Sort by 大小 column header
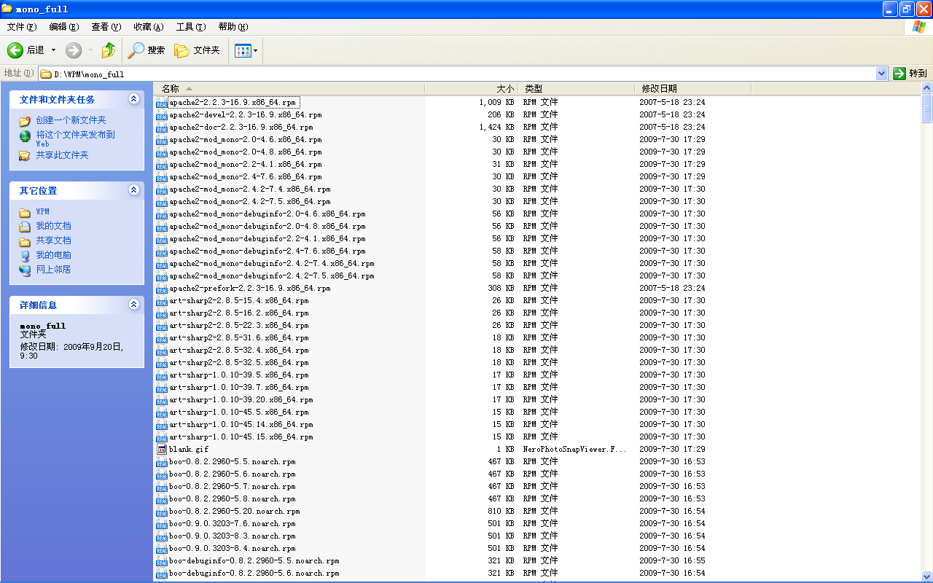Viewport: 933px width, 583px height. (472, 89)
